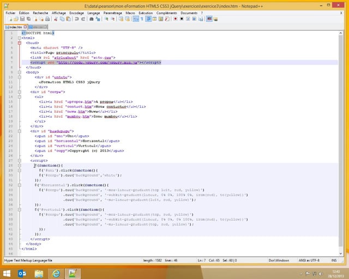Run the macro multiple times icon

[x=194, y=19]
